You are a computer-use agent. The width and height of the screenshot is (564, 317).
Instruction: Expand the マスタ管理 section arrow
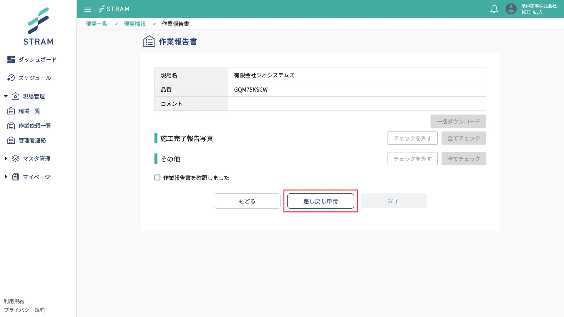[6, 159]
